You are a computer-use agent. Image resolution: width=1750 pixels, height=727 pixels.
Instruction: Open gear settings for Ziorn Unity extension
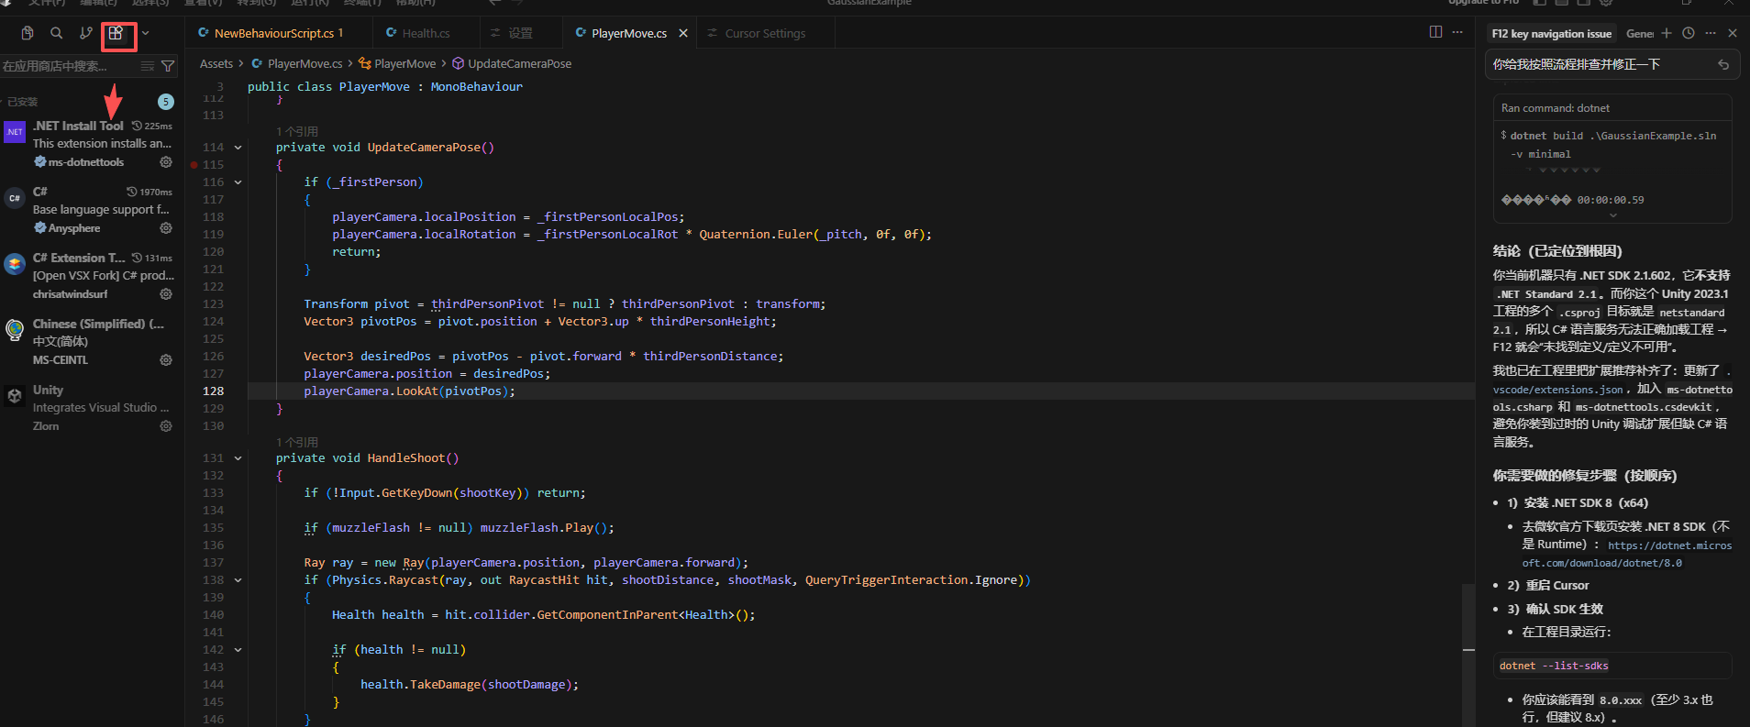pos(166,426)
